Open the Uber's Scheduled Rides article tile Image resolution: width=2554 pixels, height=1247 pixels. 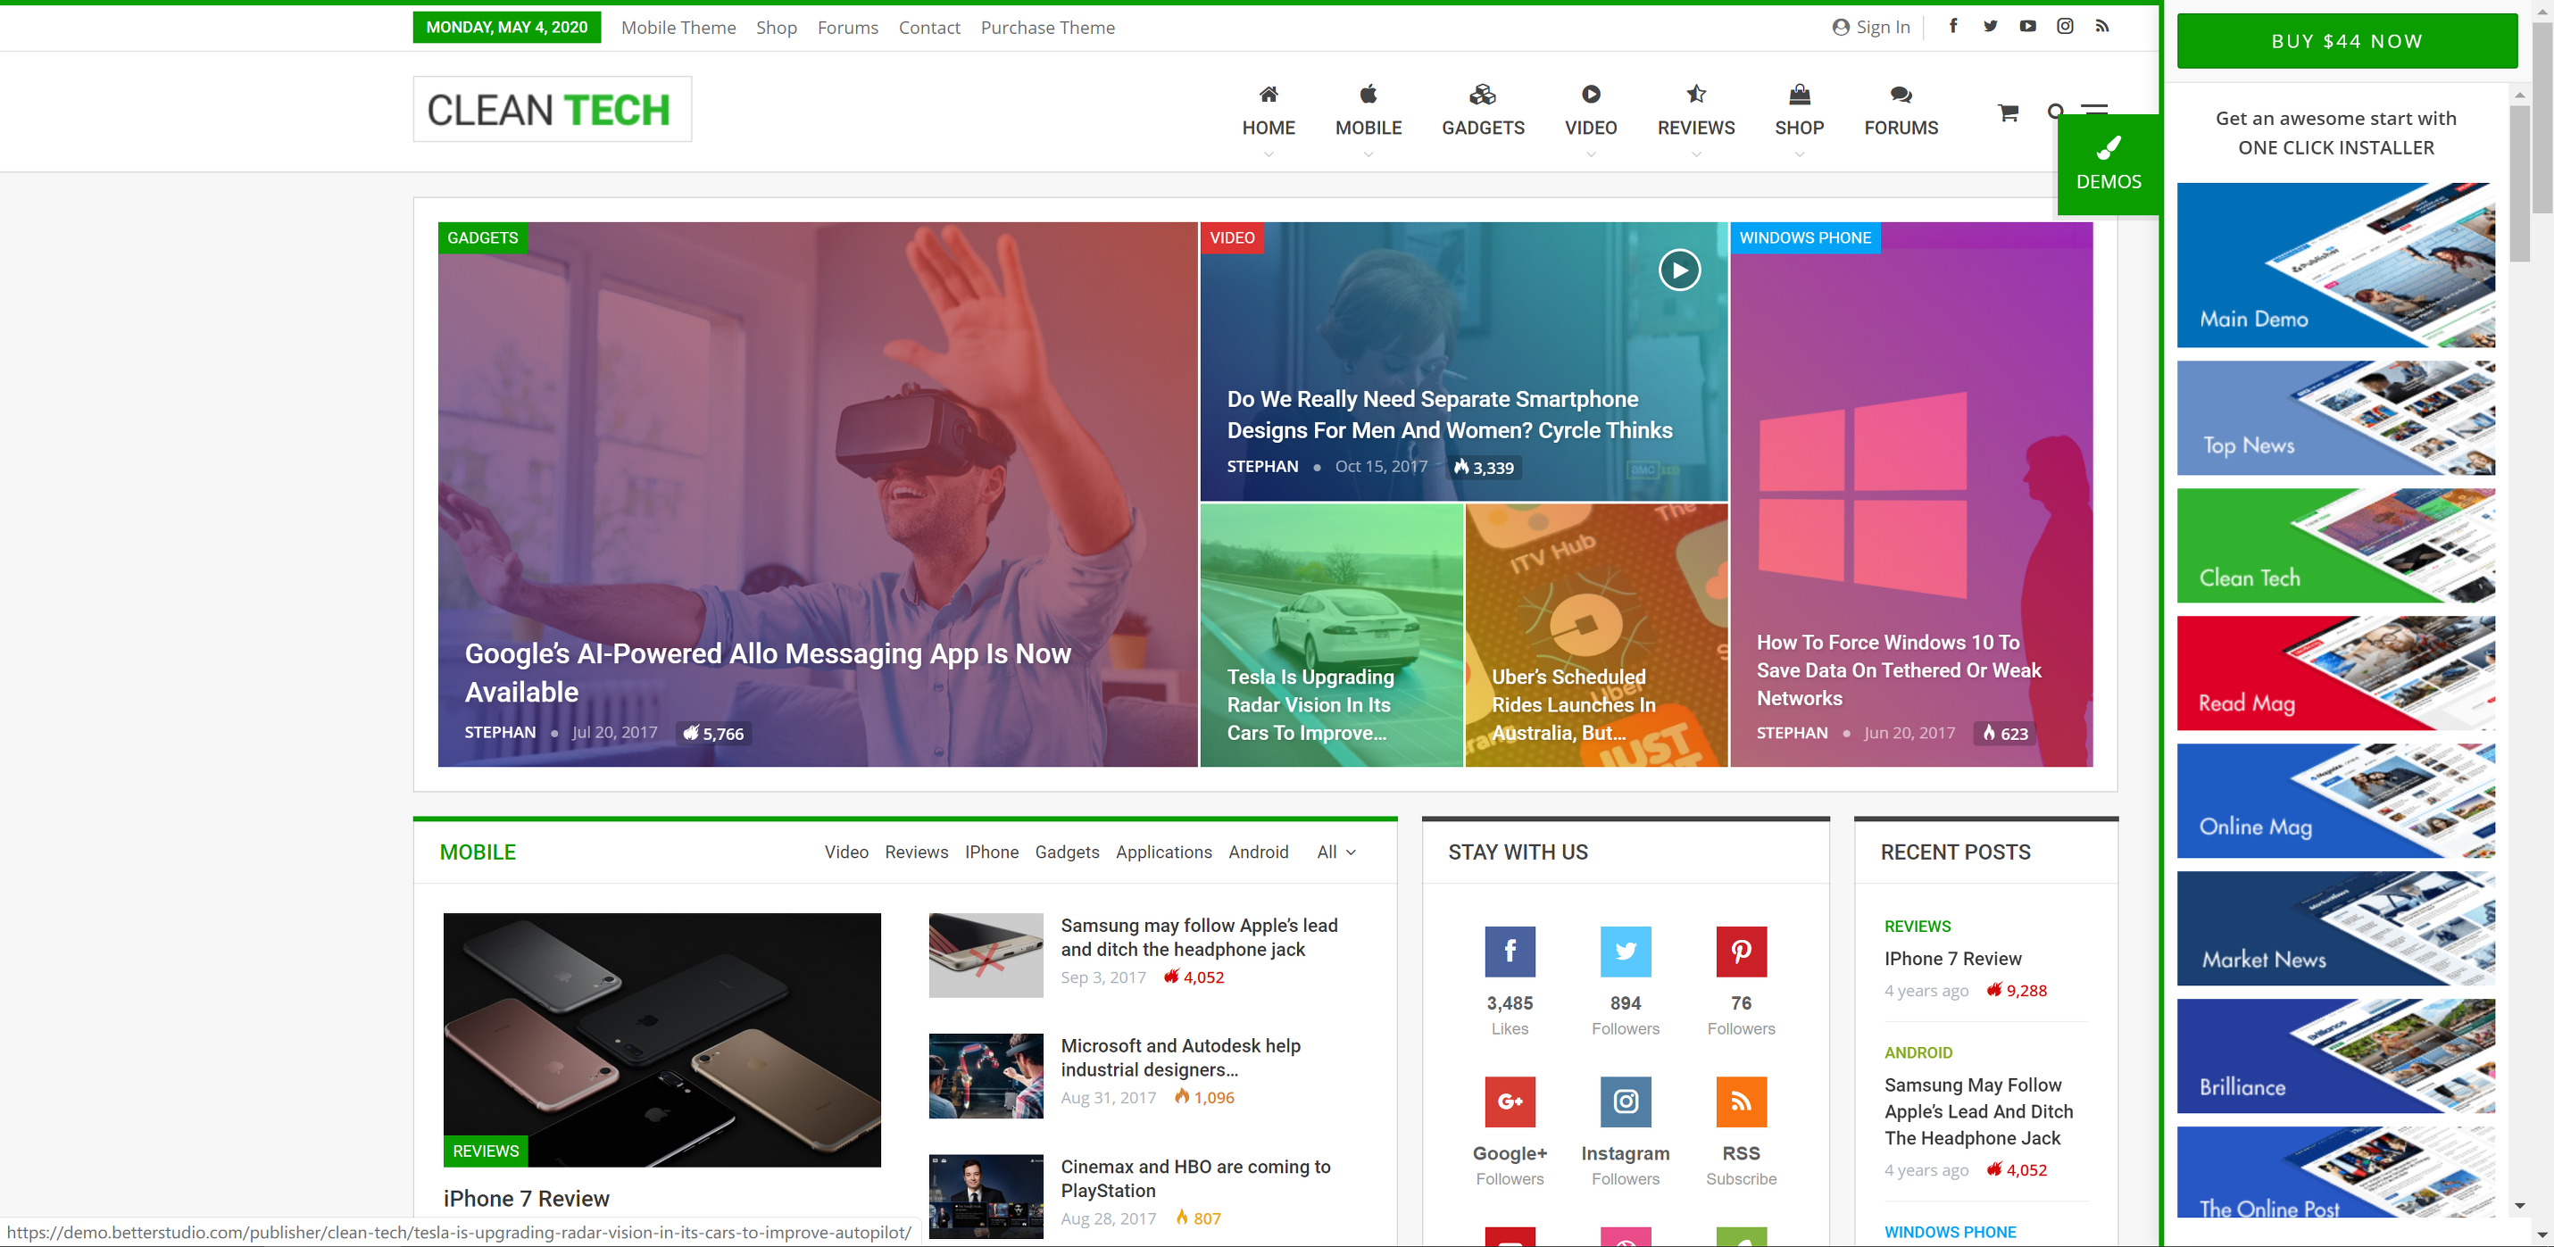coord(1596,635)
